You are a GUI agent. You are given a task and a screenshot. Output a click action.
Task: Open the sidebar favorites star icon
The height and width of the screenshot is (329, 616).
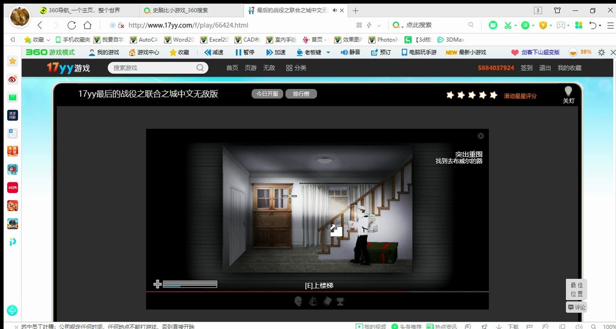(13, 61)
